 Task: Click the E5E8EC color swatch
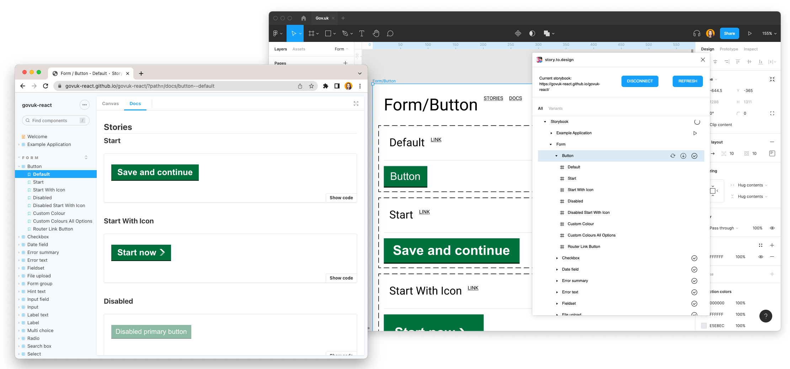coord(704,326)
